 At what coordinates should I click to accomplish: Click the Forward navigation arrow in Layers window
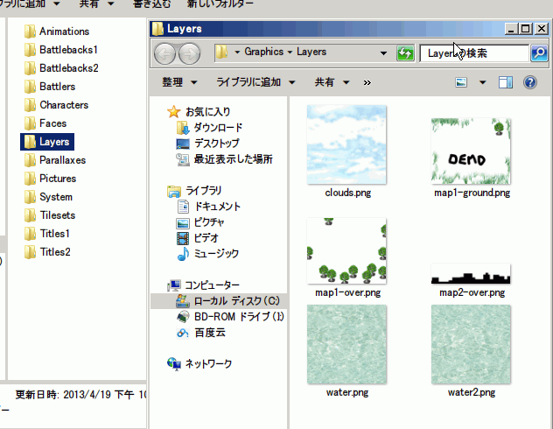(x=189, y=54)
